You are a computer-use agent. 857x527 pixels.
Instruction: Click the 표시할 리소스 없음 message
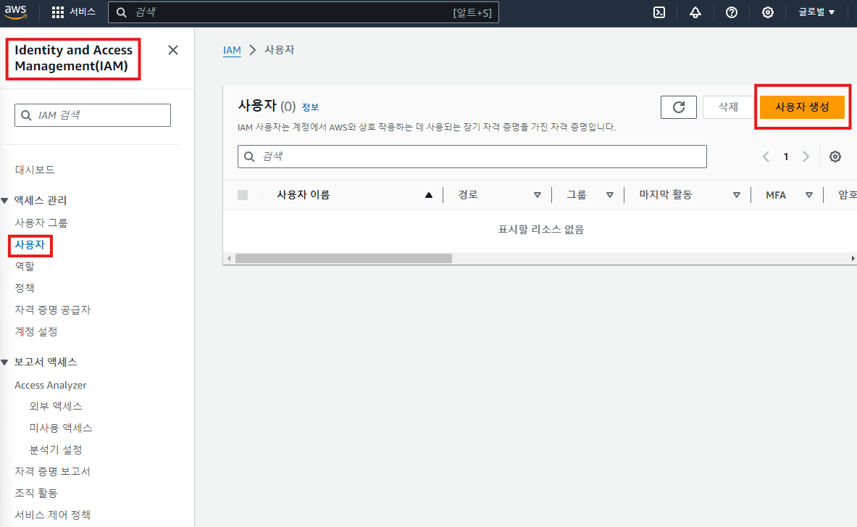[540, 230]
